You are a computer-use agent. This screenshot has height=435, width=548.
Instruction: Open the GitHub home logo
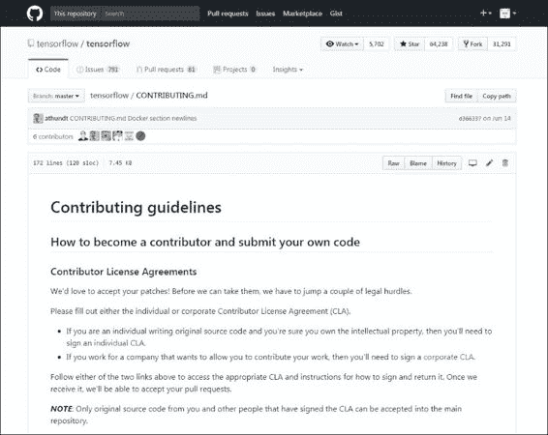tap(35, 14)
